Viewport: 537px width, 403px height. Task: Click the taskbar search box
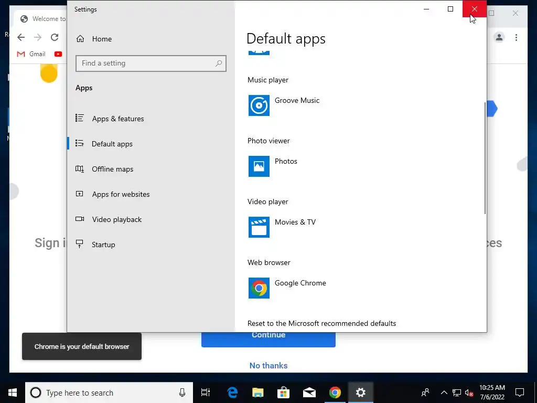click(x=109, y=393)
